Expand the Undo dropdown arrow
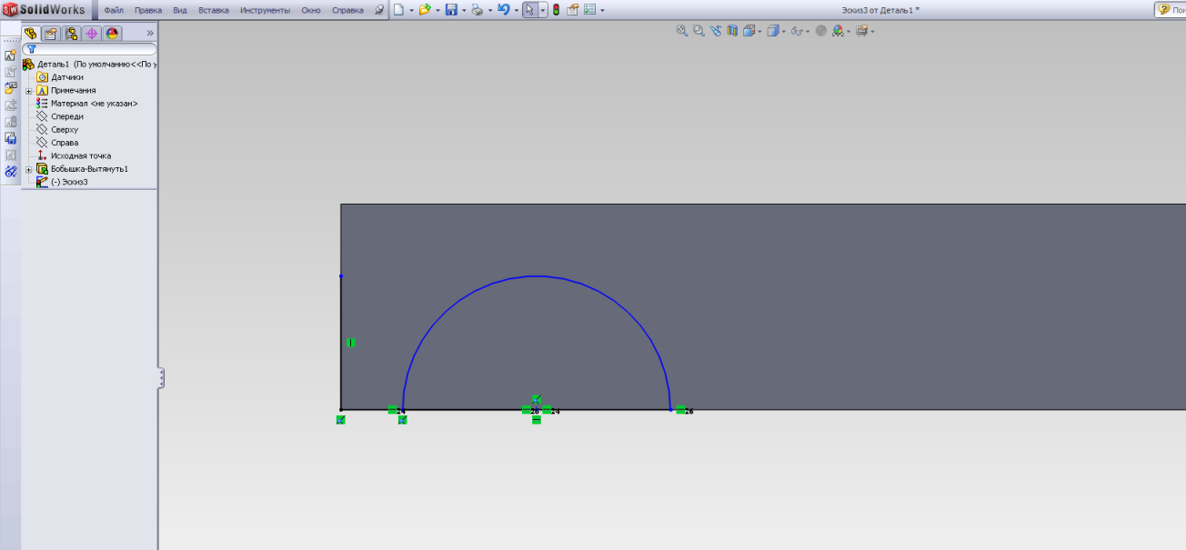1186x550 pixels. click(x=516, y=10)
